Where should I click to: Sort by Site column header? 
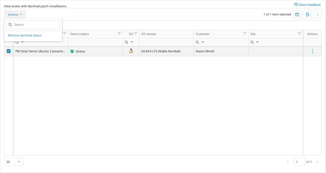pyautogui.click(x=253, y=34)
